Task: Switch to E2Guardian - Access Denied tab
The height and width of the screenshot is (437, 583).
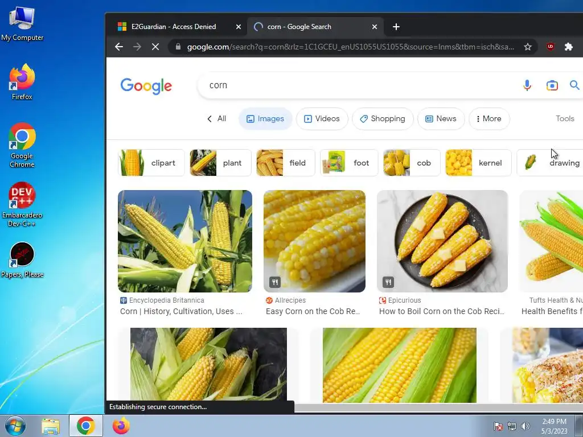Action: [x=174, y=27]
